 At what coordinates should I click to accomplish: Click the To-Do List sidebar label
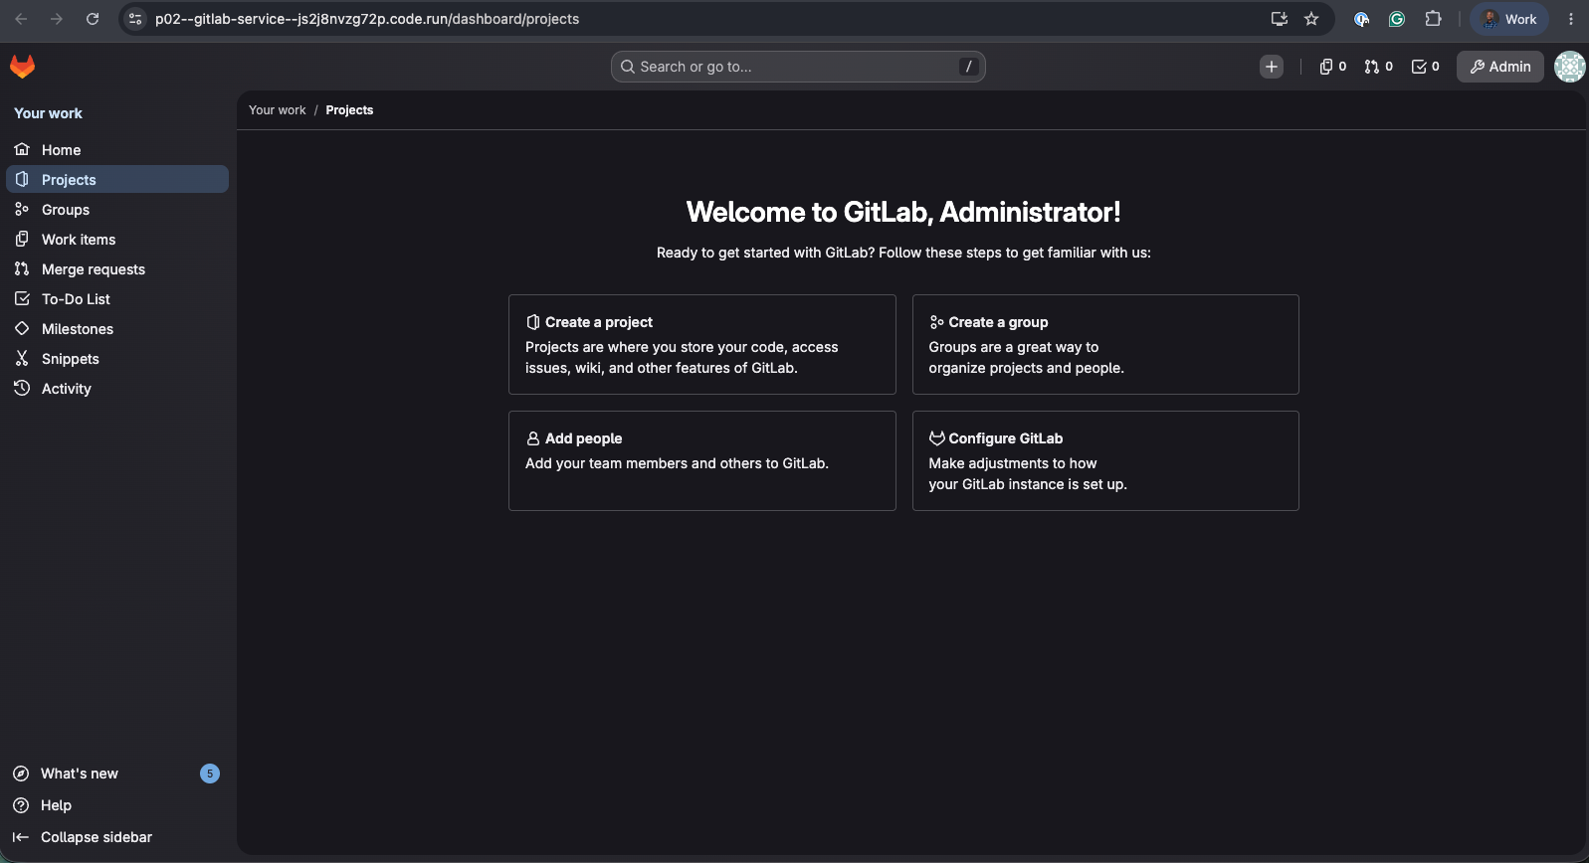click(x=76, y=298)
